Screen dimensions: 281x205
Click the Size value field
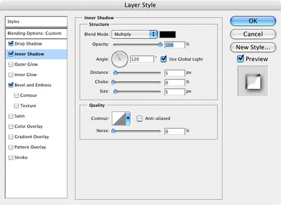click(175, 92)
